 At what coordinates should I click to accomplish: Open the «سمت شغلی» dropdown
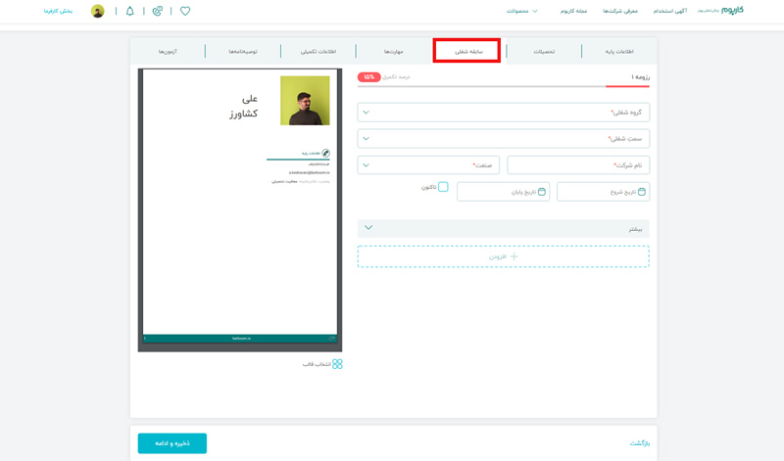[503, 139]
